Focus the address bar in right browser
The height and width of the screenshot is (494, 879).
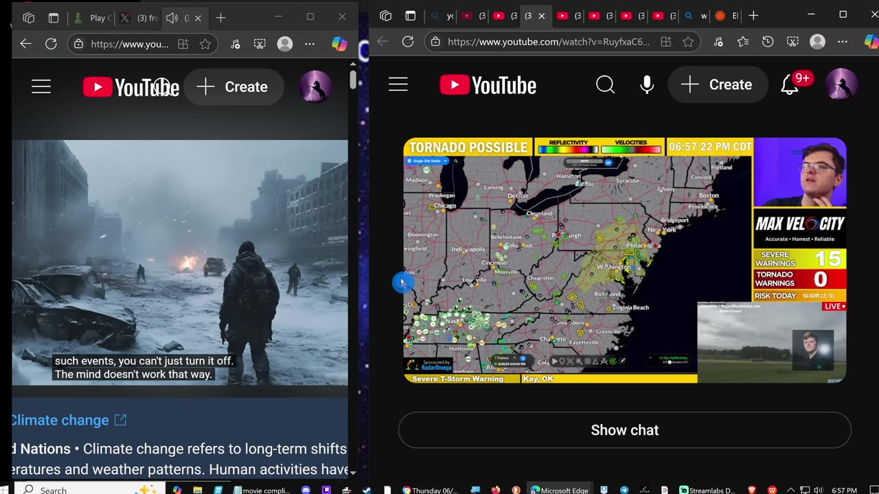548,42
